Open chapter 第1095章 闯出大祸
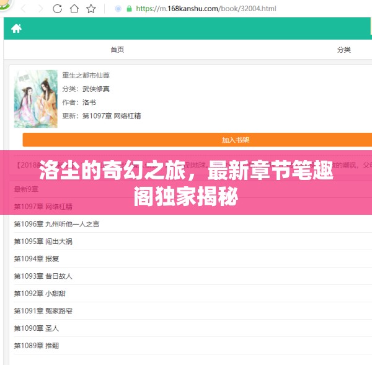372x365 pixels. click(43, 241)
